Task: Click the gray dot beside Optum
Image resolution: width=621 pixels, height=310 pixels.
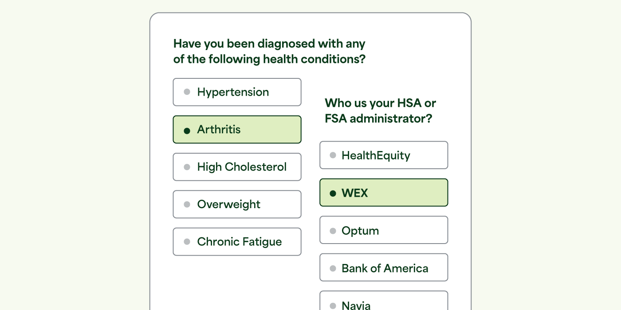Action: (333, 231)
